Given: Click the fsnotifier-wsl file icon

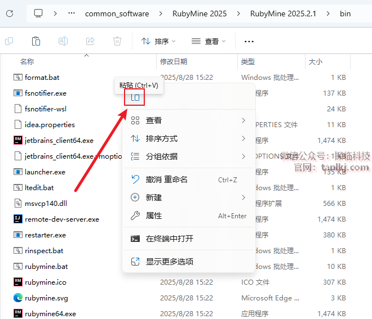Looking at the screenshot, I should [x=18, y=109].
